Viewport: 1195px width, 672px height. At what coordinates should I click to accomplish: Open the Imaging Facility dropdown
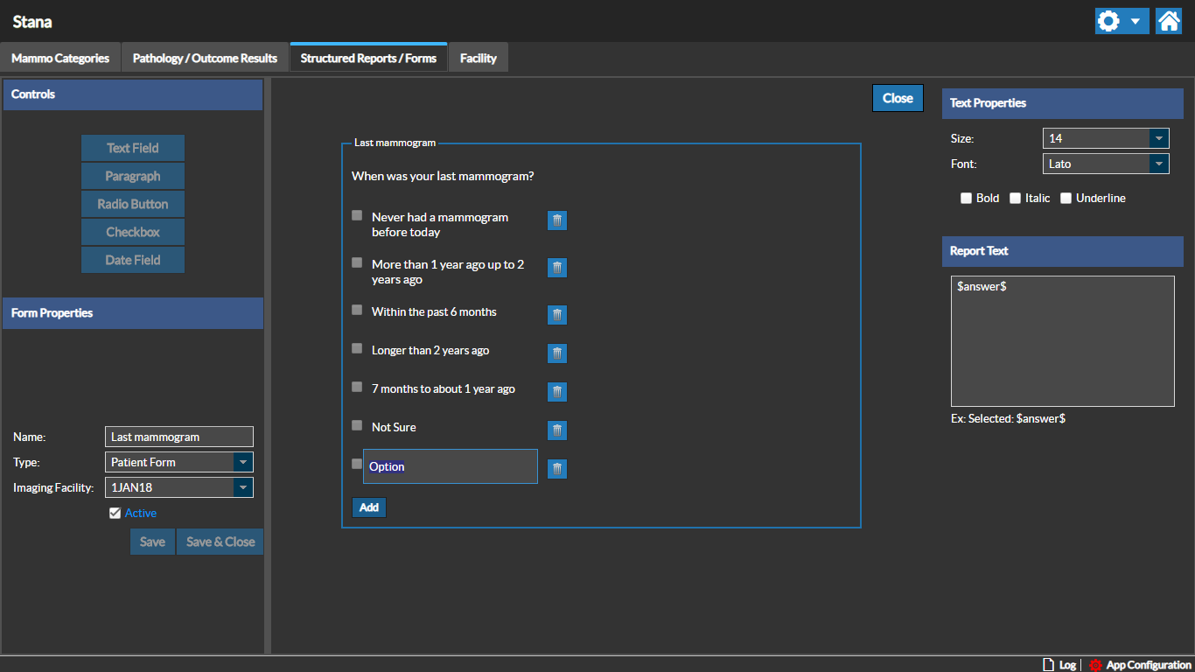243,487
